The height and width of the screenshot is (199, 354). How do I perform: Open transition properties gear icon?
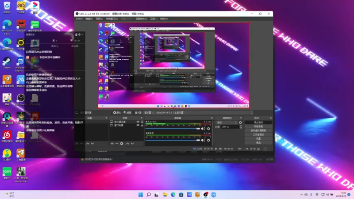click(240, 122)
